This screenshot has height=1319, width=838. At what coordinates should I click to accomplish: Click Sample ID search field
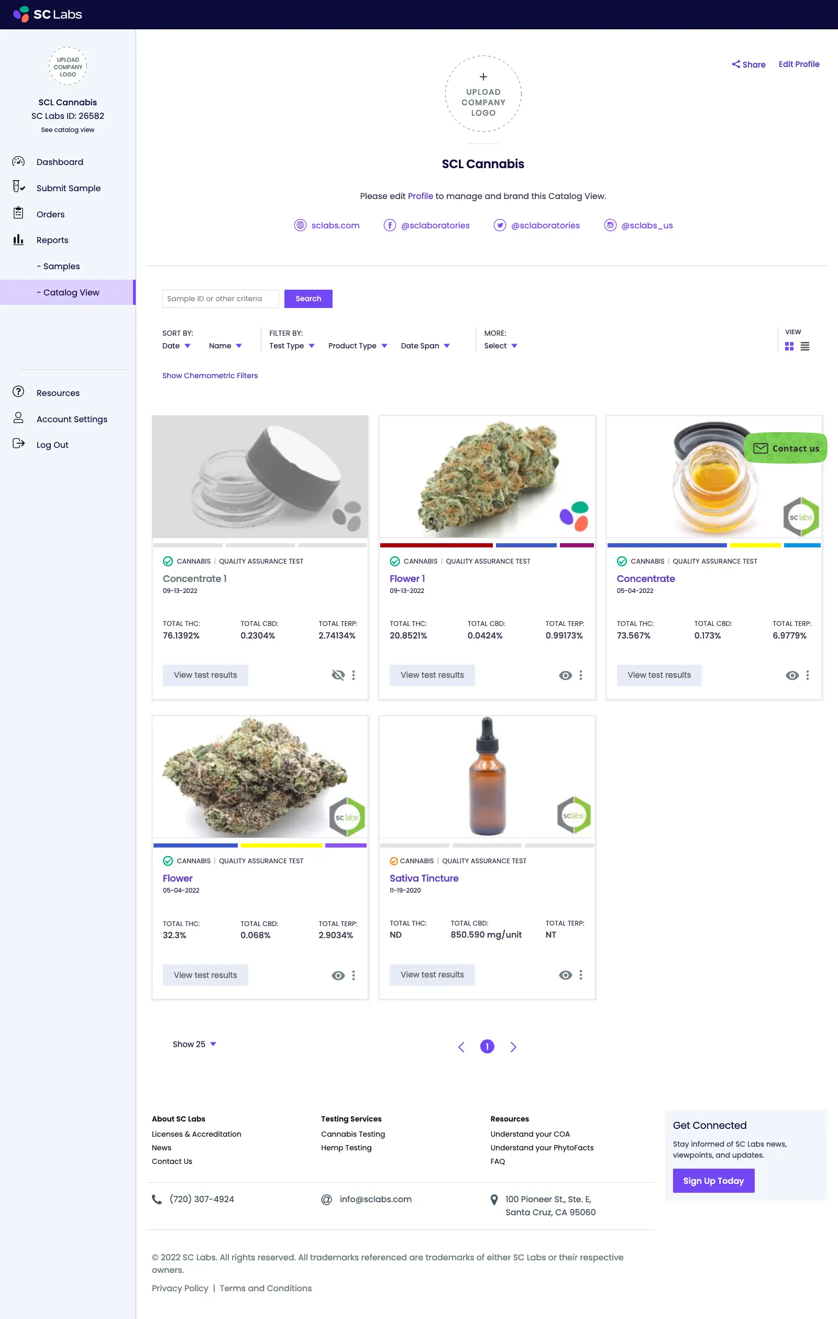(220, 299)
